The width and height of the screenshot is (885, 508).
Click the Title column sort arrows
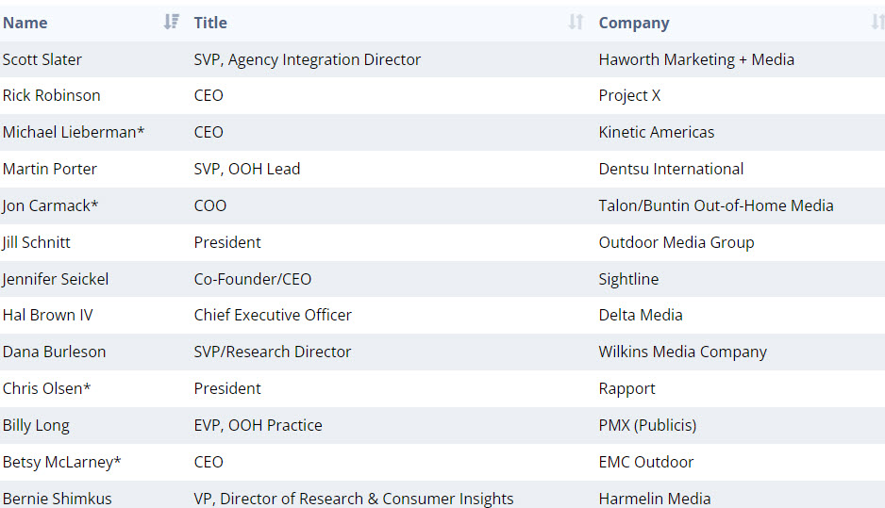[x=576, y=22]
